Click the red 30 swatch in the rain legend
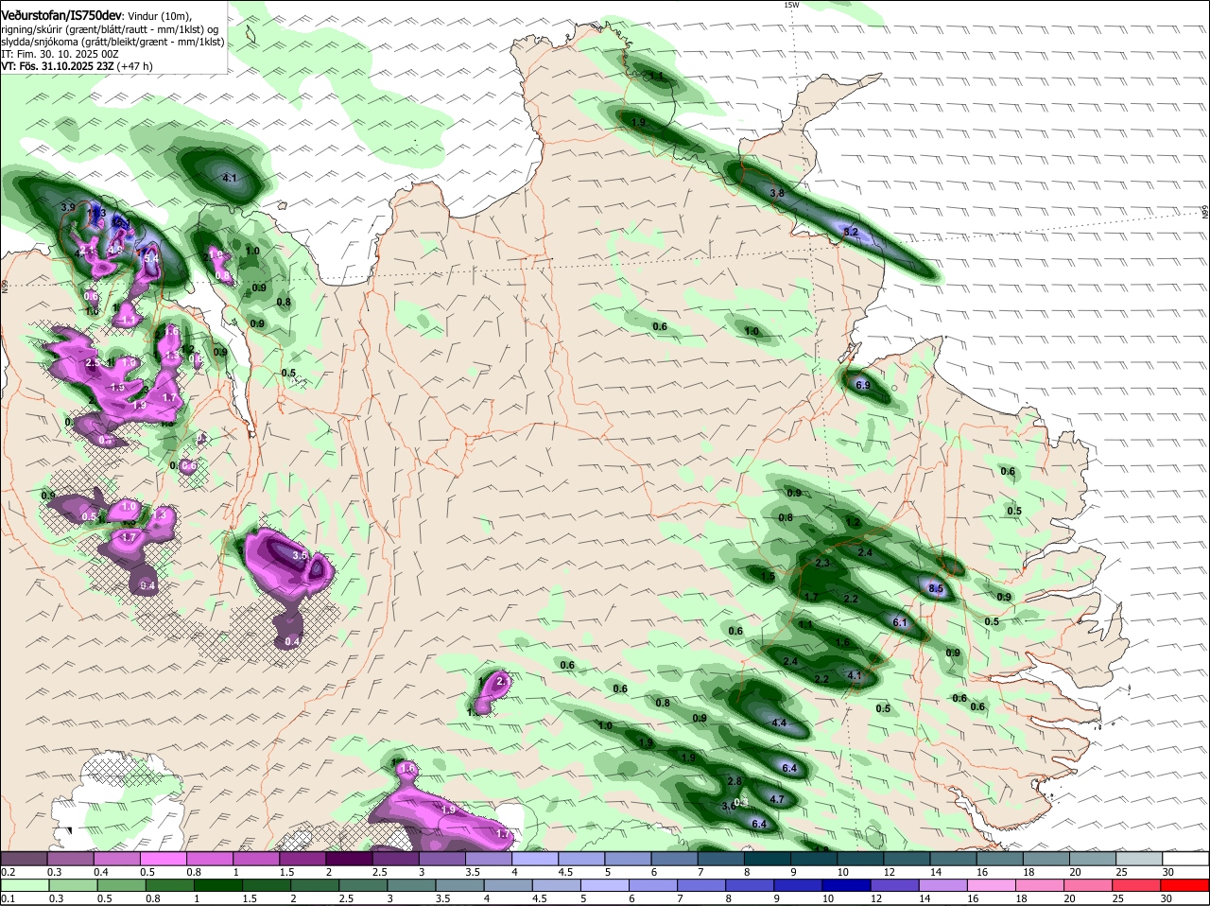Image resolution: width=1210 pixels, height=906 pixels. point(1186,885)
